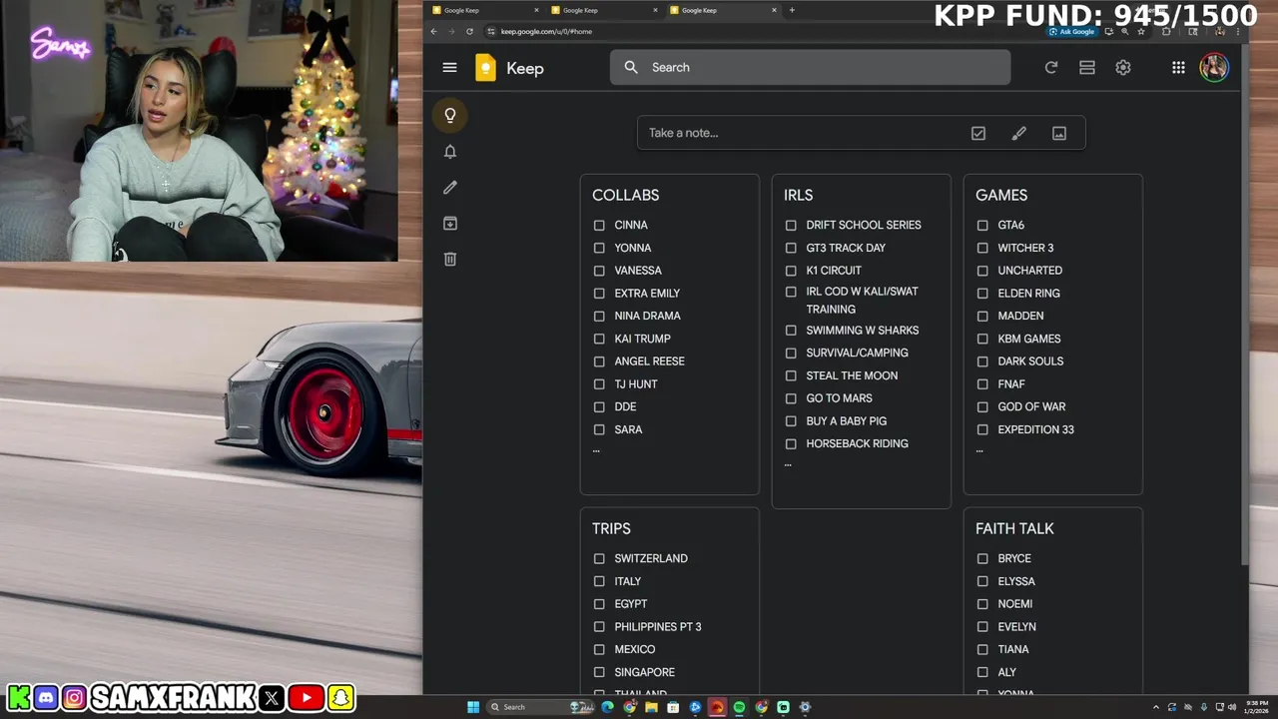This screenshot has height=719, width=1278.
Task: Open the TRIPS note title
Action: [611, 528]
